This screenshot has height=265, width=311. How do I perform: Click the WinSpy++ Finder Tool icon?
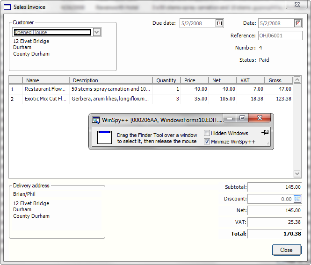[x=104, y=137]
